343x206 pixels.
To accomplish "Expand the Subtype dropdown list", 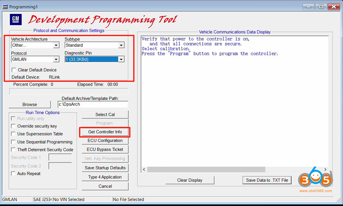I will 121,45.
